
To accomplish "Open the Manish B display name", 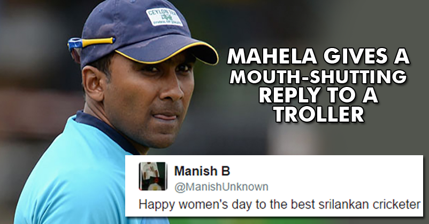I will [202, 171].
